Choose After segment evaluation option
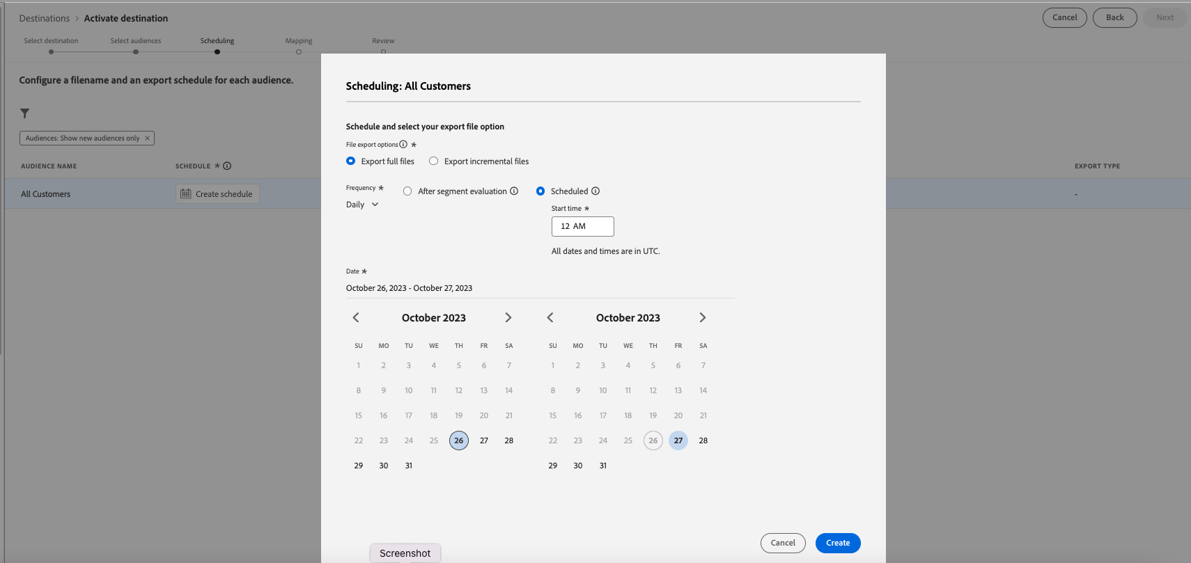The width and height of the screenshot is (1191, 563). 407,191
